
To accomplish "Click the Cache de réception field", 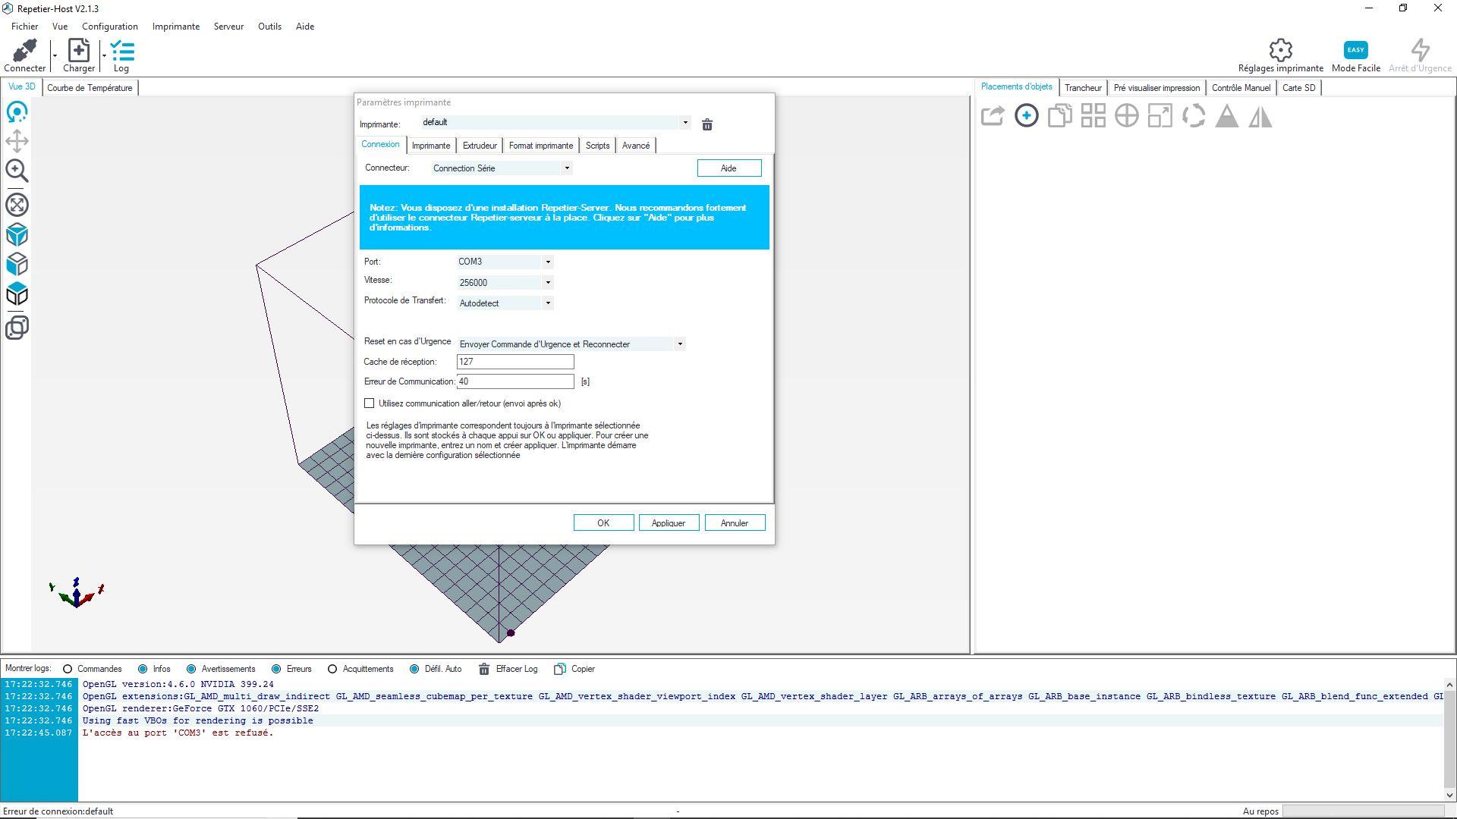I will tap(515, 362).
